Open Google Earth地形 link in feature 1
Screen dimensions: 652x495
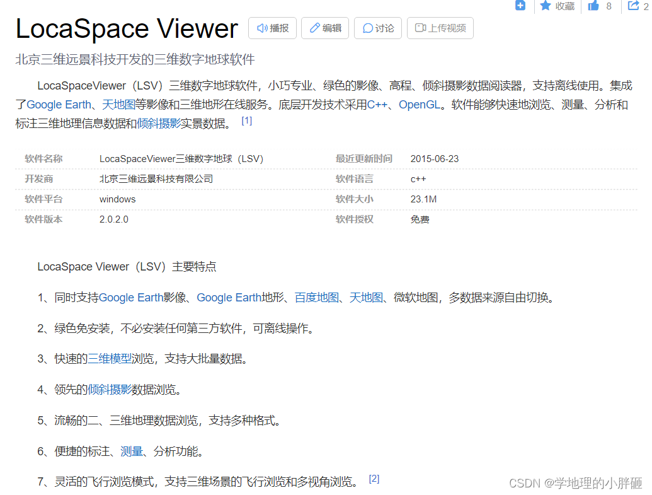(229, 298)
